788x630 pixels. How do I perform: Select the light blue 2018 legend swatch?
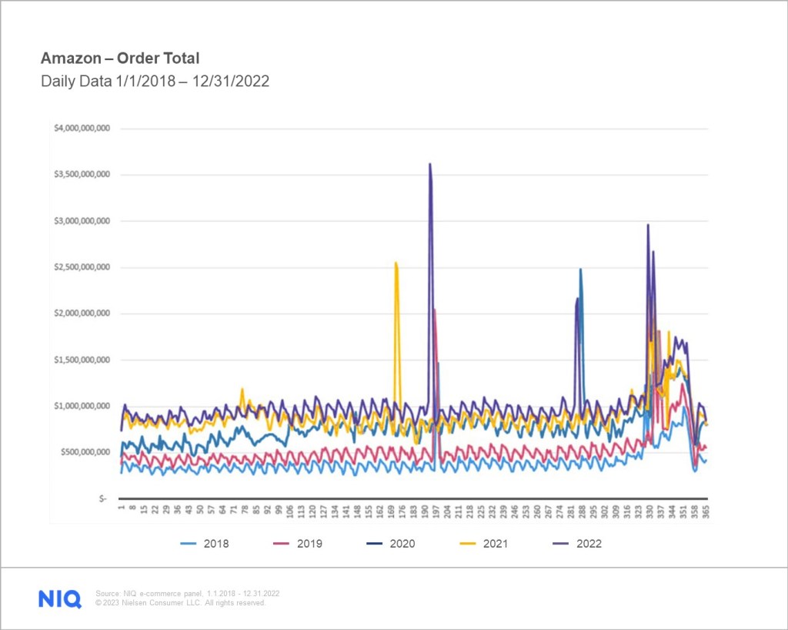[188, 544]
